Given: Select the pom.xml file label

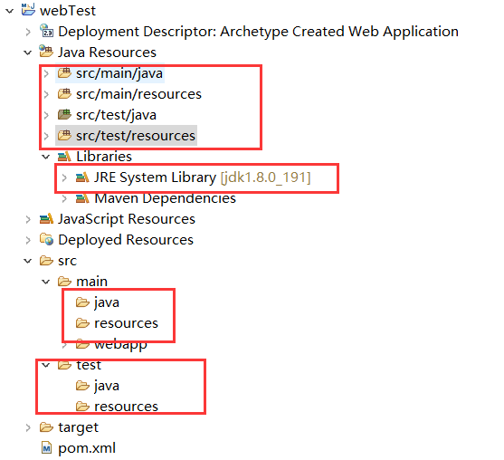Looking at the screenshot, I should coord(87,448).
